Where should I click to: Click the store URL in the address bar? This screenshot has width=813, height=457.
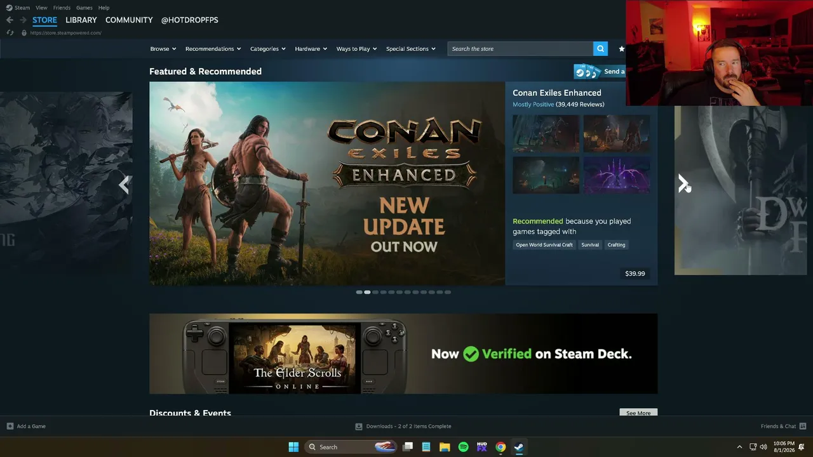pyautogui.click(x=66, y=33)
